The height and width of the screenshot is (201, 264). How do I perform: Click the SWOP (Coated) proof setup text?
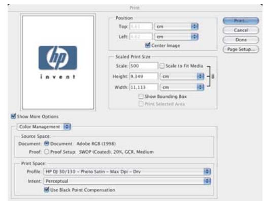tap(116, 152)
